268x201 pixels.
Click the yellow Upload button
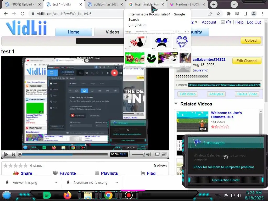coord(251,40)
